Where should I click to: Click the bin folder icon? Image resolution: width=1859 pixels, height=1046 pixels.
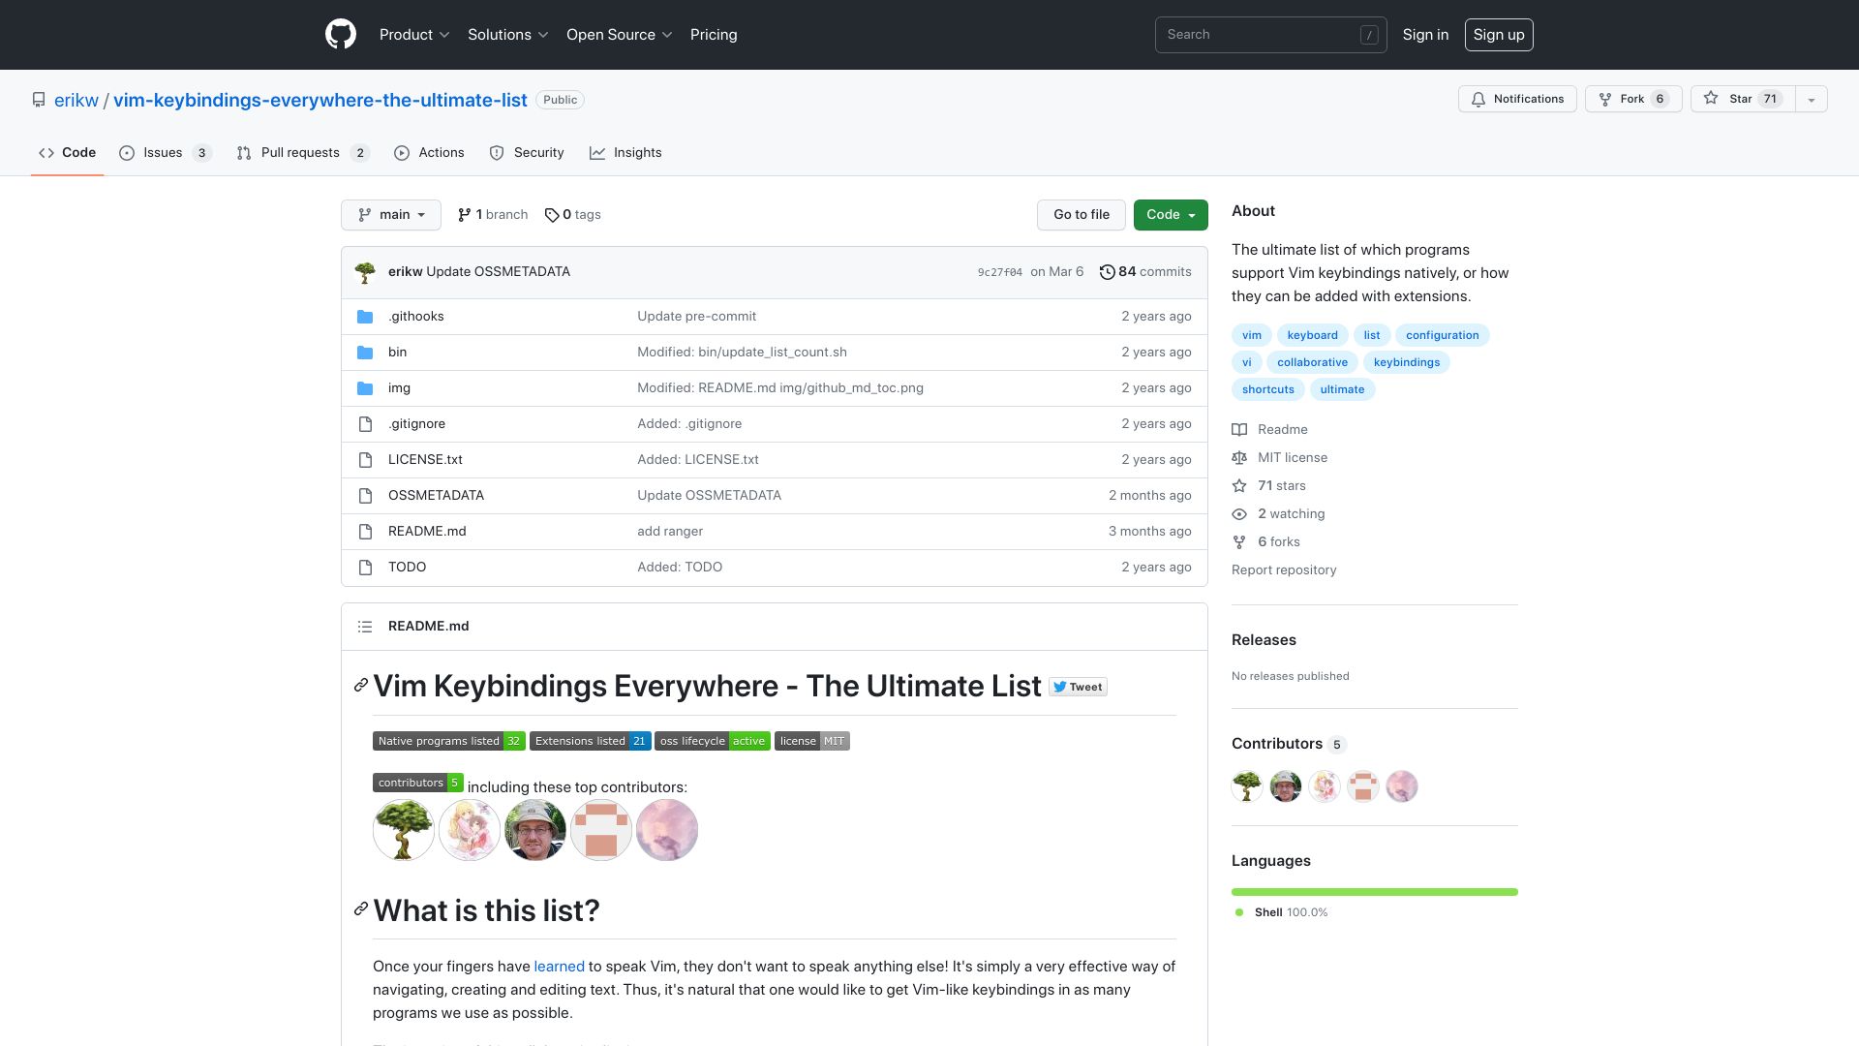(x=365, y=353)
